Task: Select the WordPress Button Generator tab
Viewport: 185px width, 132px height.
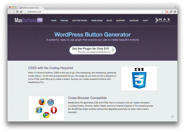Action: (x=30, y=8)
